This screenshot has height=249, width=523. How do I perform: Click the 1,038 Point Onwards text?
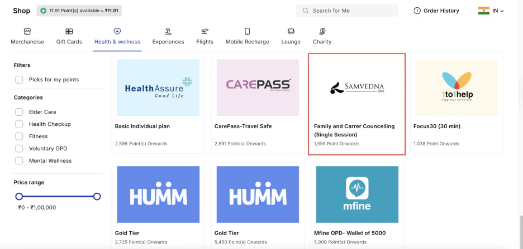point(436,144)
